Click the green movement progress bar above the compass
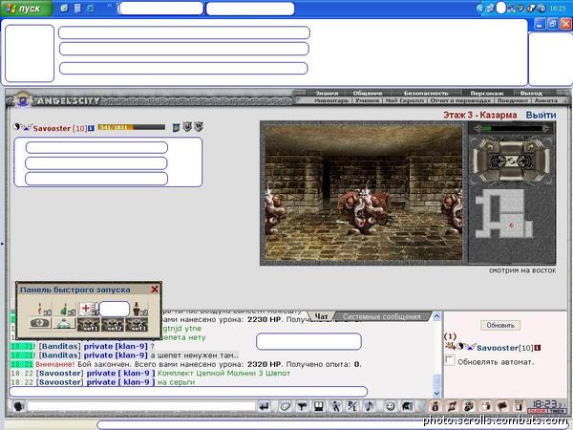Viewport: 573px width, 430px height. point(512,128)
